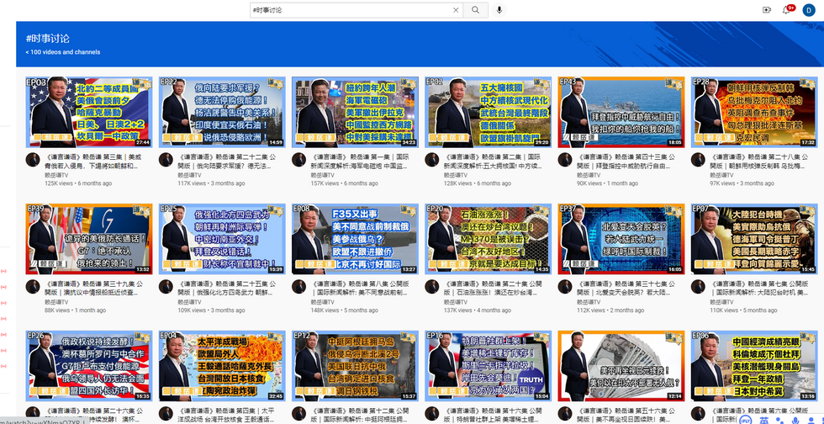Click '157K views • 6 months ago' text

[x=344, y=183]
